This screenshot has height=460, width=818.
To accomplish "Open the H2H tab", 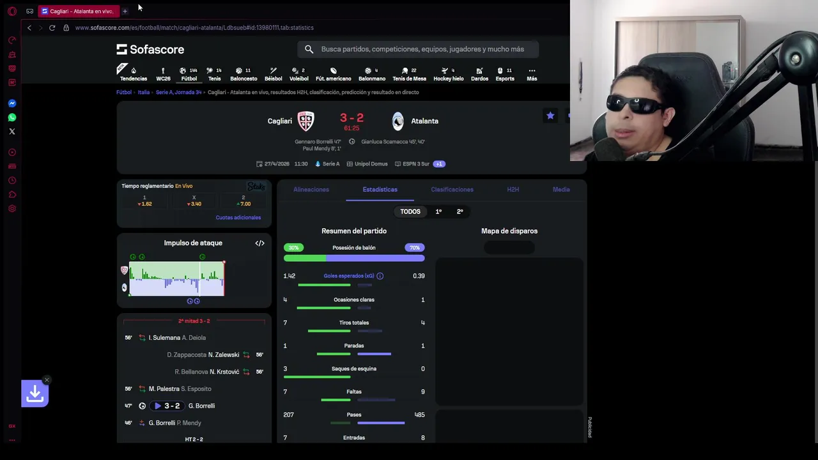I will click(x=513, y=190).
